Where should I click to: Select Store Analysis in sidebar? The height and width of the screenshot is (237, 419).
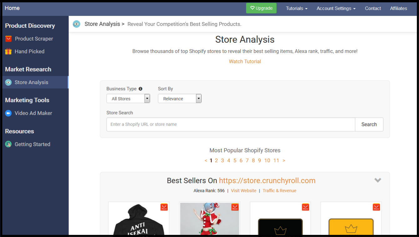[35, 82]
